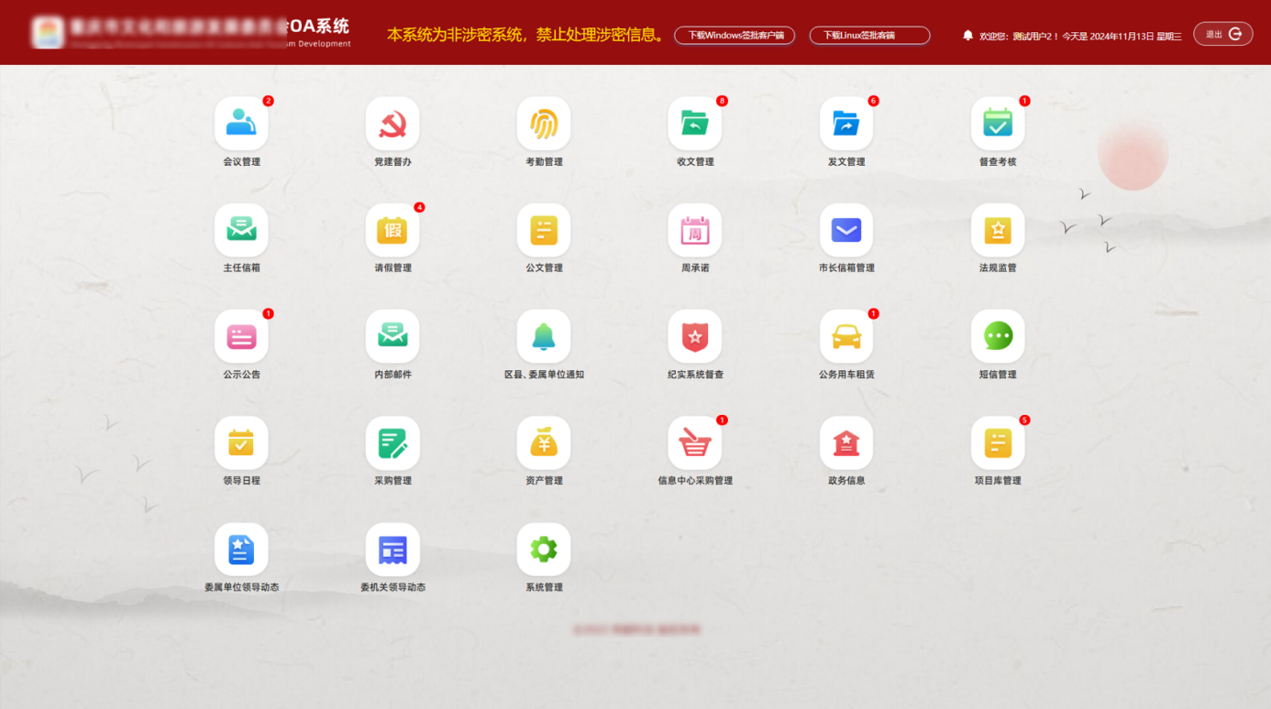Click the 党建督办 party emblem icon
1271x709 pixels.
click(392, 124)
